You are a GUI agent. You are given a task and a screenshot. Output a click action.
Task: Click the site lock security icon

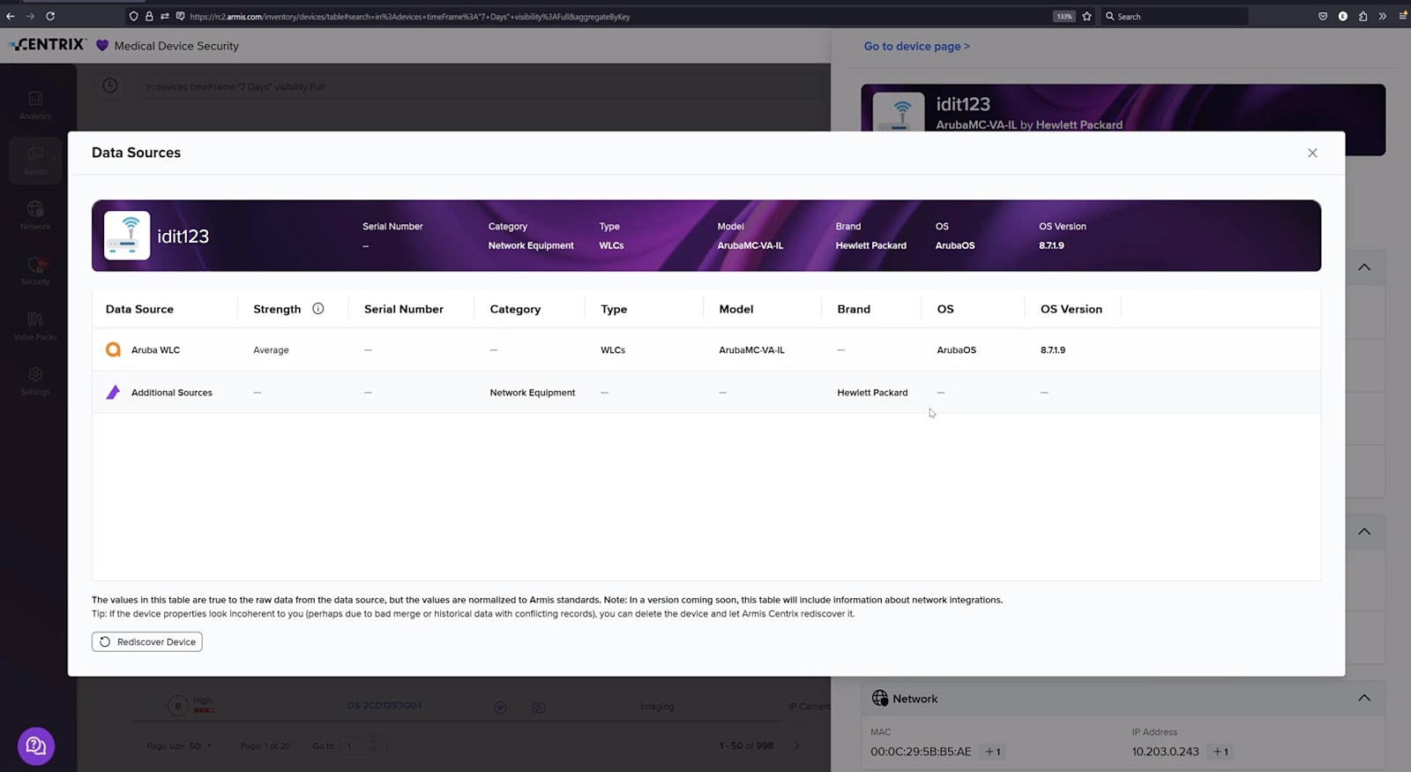coord(149,16)
